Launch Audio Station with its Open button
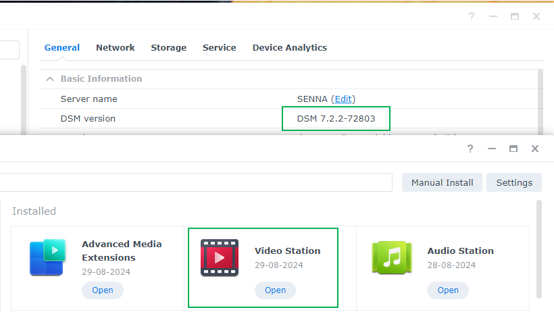Screen dimensions: 554x312 (447, 290)
